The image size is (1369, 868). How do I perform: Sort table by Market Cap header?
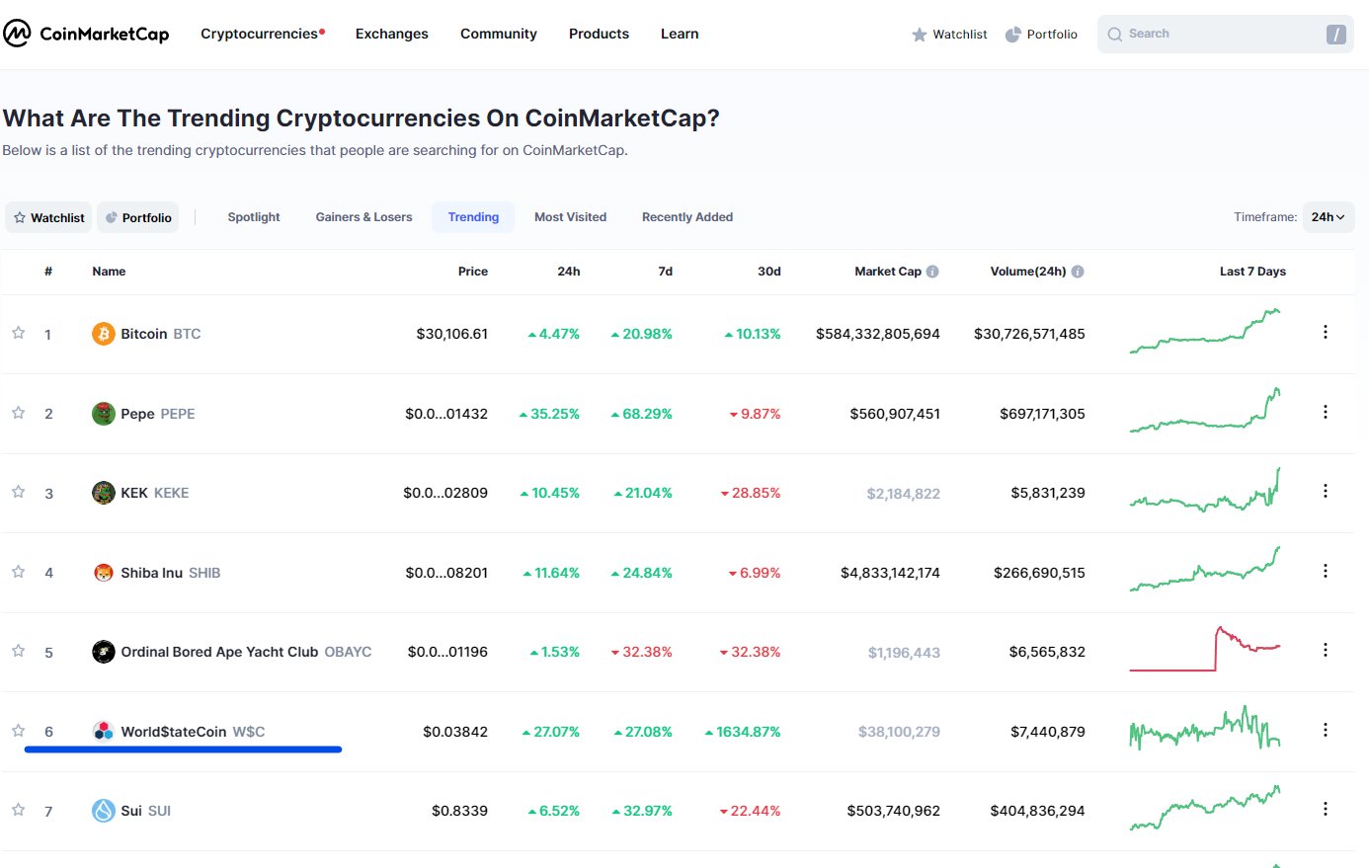click(888, 272)
